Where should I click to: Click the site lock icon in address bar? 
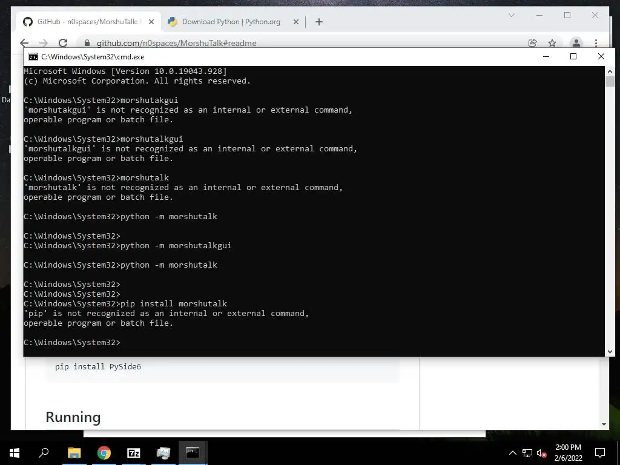[x=87, y=43]
